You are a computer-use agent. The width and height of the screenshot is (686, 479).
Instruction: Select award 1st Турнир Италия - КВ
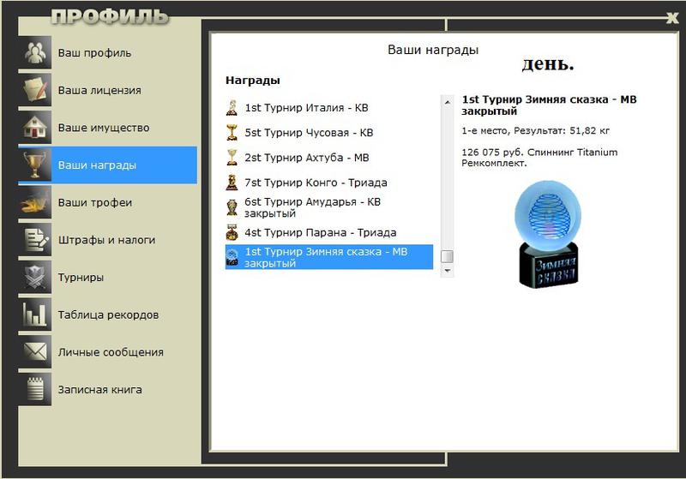[329, 107]
